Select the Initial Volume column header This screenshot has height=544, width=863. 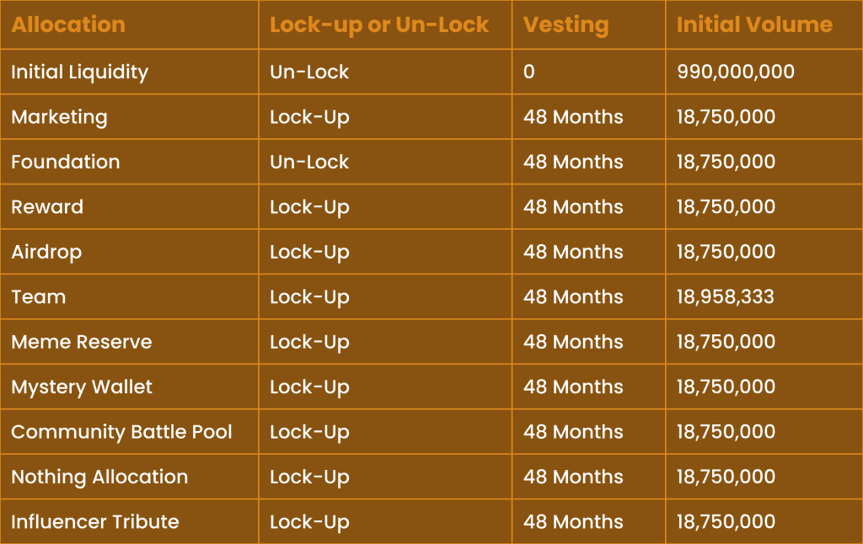click(754, 24)
